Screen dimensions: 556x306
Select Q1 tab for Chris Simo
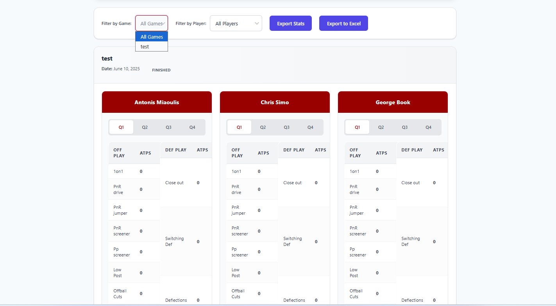pyautogui.click(x=239, y=127)
